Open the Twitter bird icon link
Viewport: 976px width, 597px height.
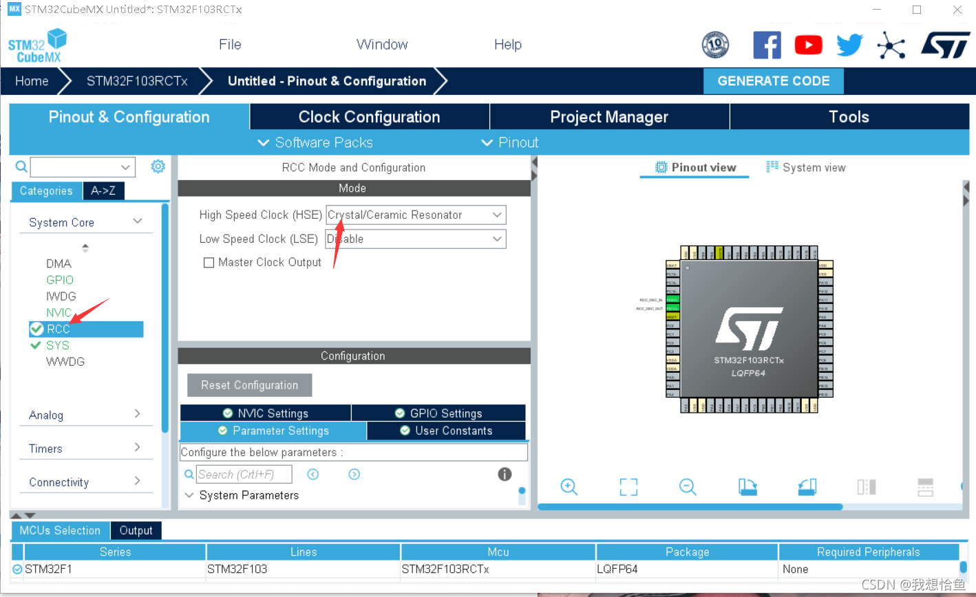[849, 45]
